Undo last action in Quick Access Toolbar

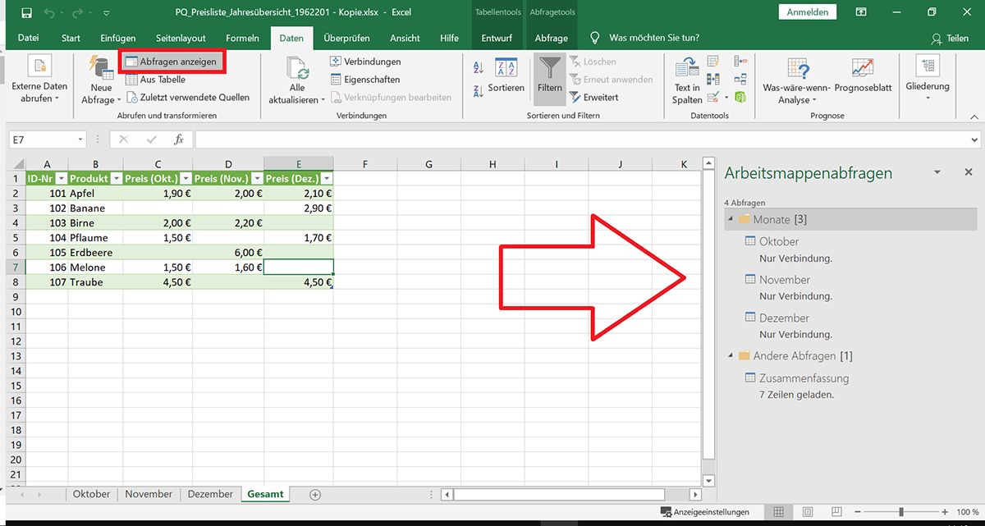coord(51,13)
